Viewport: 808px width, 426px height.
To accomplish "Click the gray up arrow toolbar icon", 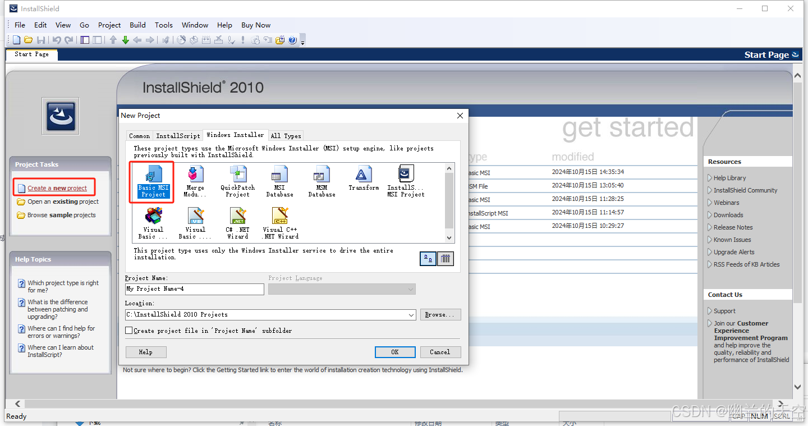I will 113,40.
